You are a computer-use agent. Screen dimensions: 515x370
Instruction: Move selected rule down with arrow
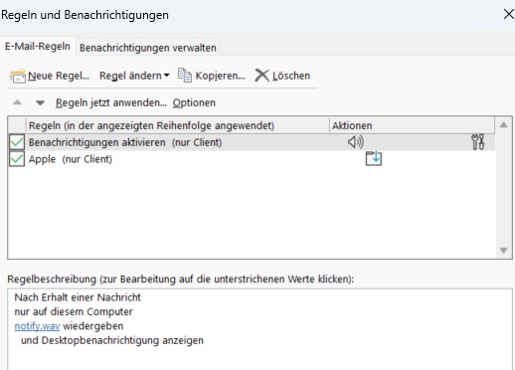click(40, 102)
